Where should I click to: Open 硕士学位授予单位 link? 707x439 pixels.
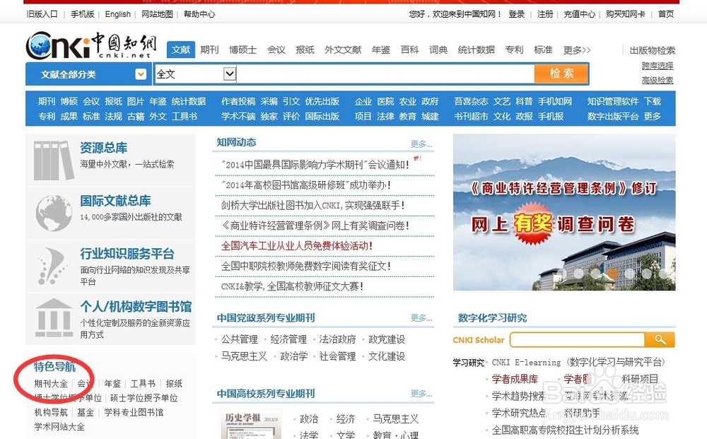click(x=144, y=398)
